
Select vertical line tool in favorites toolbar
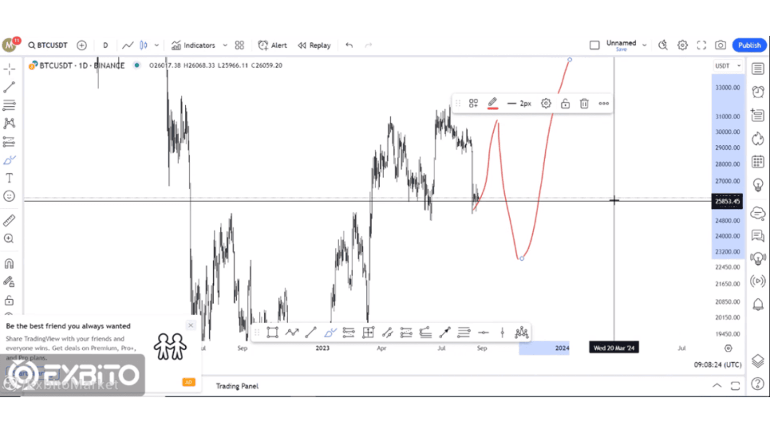(502, 332)
